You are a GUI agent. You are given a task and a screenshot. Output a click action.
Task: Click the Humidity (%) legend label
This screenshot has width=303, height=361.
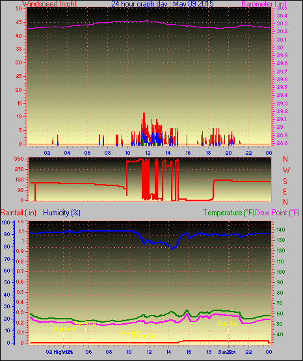coord(62,213)
